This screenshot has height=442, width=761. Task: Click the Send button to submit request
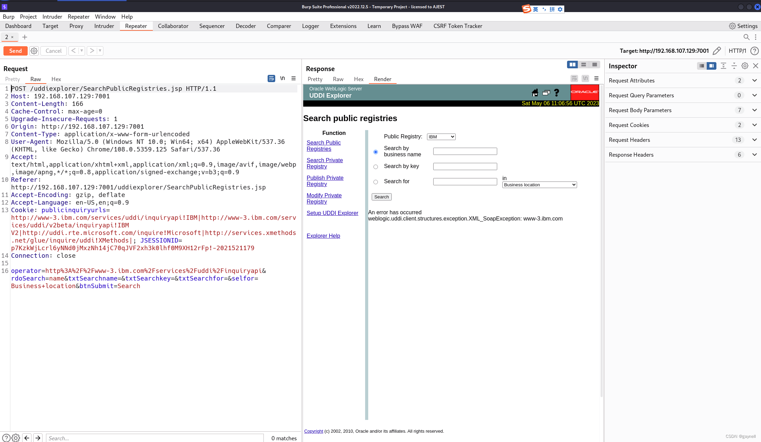click(x=16, y=50)
